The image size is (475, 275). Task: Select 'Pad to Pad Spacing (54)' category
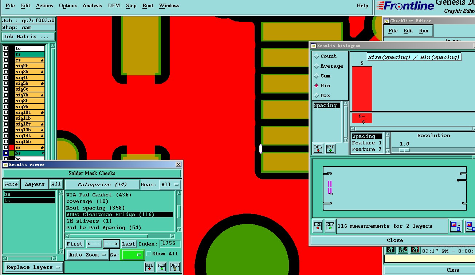pyautogui.click(x=103, y=228)
